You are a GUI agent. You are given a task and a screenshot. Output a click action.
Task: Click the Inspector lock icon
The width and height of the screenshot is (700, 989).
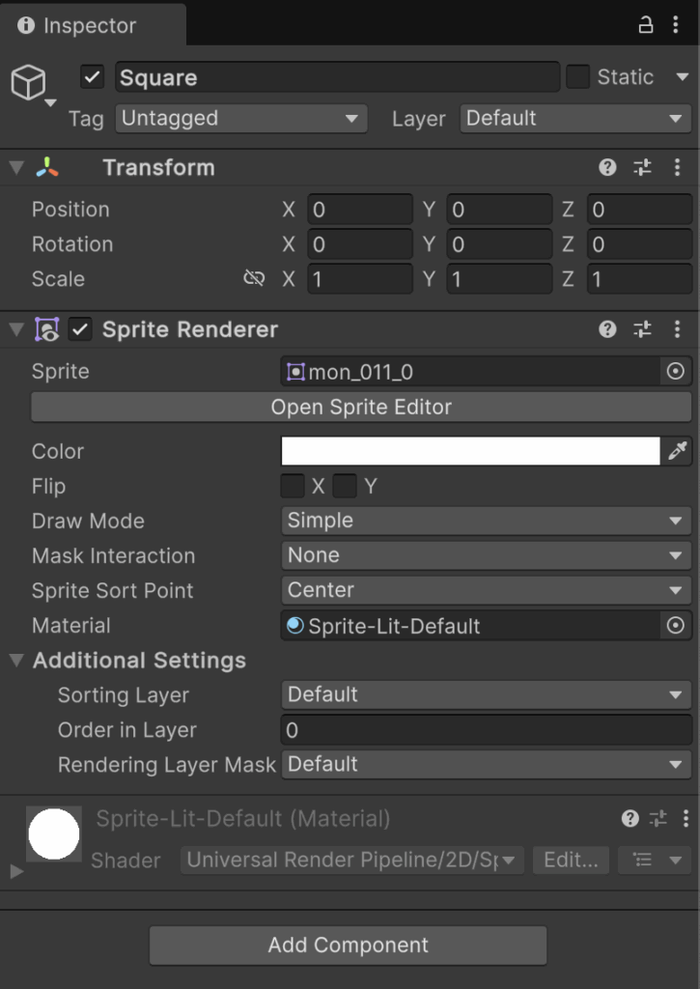[645, 25]
